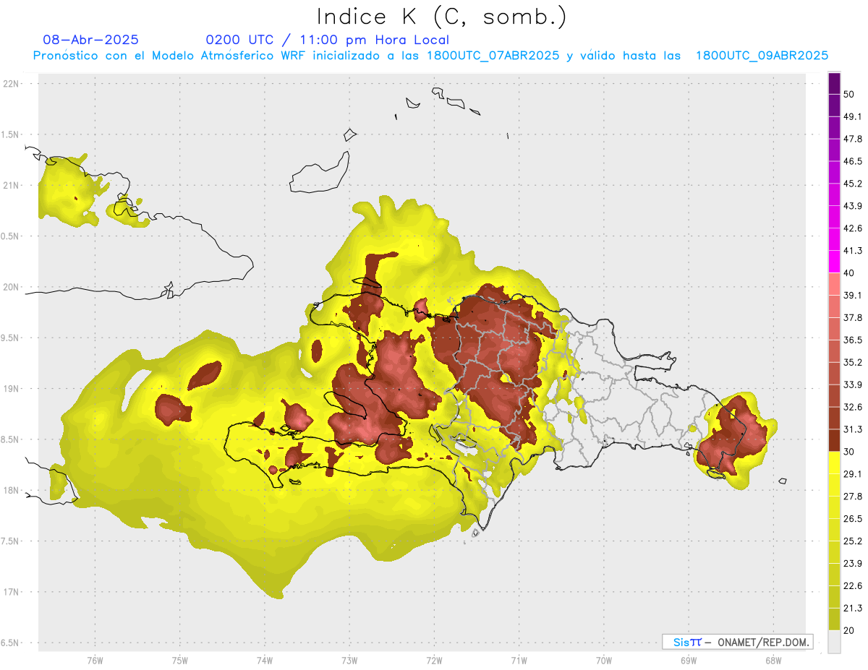The height and width of the screenshot is (670, 868).
Task: Click the "SisTT - ONAMET/REP.DOM." credit box
Action: 737,642
